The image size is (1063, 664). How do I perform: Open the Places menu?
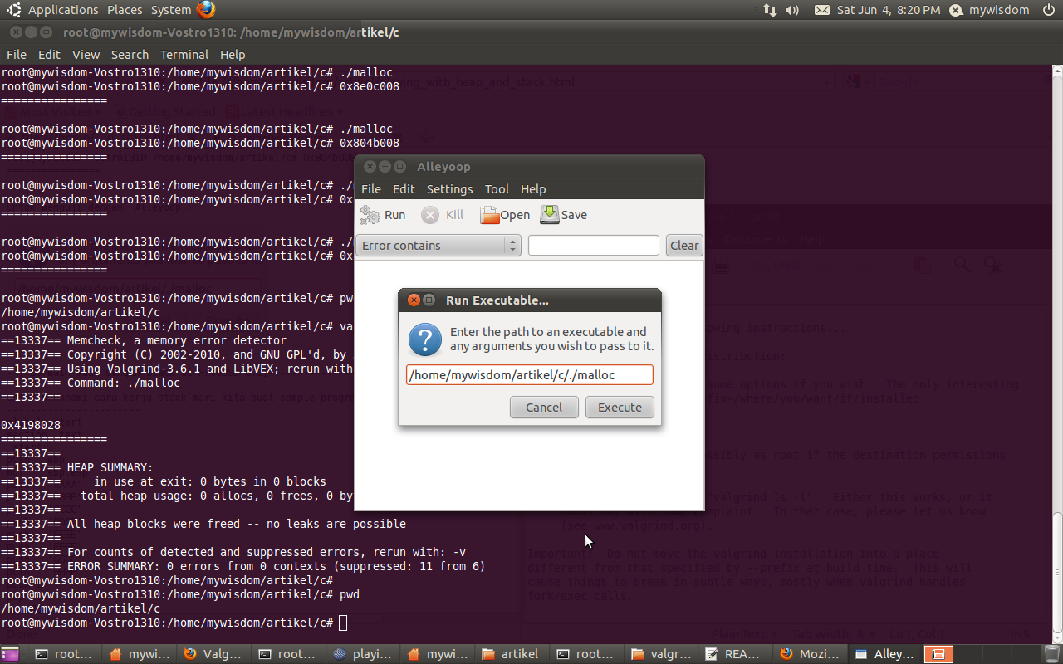pyautogui.click(x=125, y=10)
